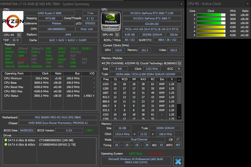Click the green UEFI Boot label
251x167 pixels.
point(135,153)
